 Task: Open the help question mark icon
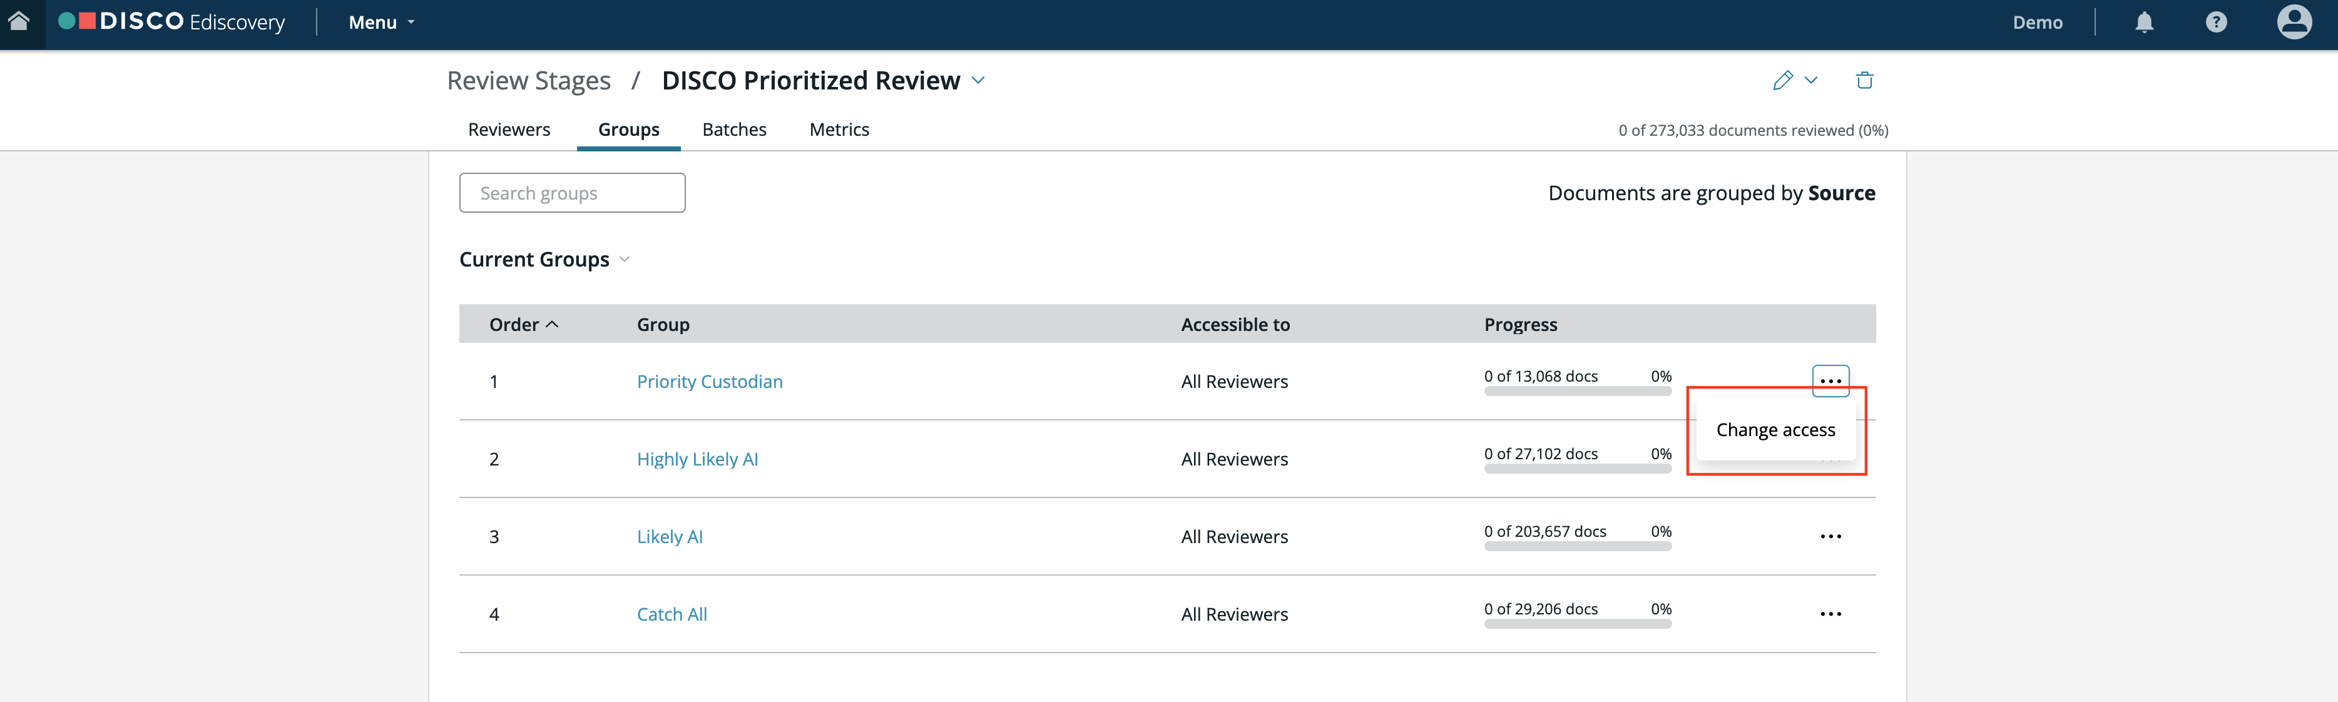[x=2215, y=23]
